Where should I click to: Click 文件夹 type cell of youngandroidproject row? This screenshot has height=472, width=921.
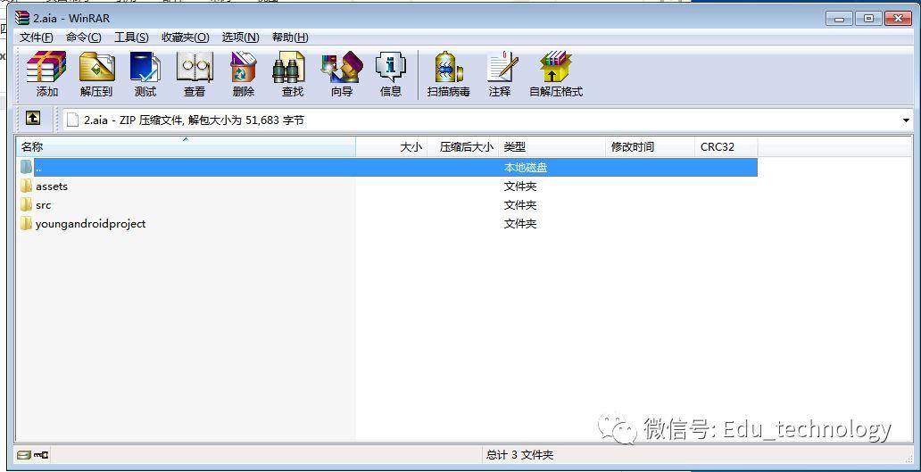point(520,224)
